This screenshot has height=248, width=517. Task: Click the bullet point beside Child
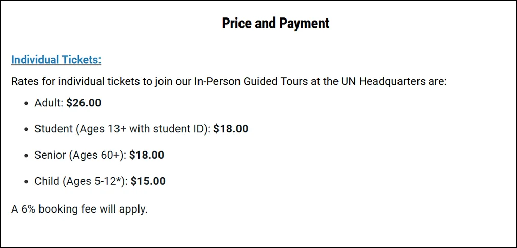point(26,182)
